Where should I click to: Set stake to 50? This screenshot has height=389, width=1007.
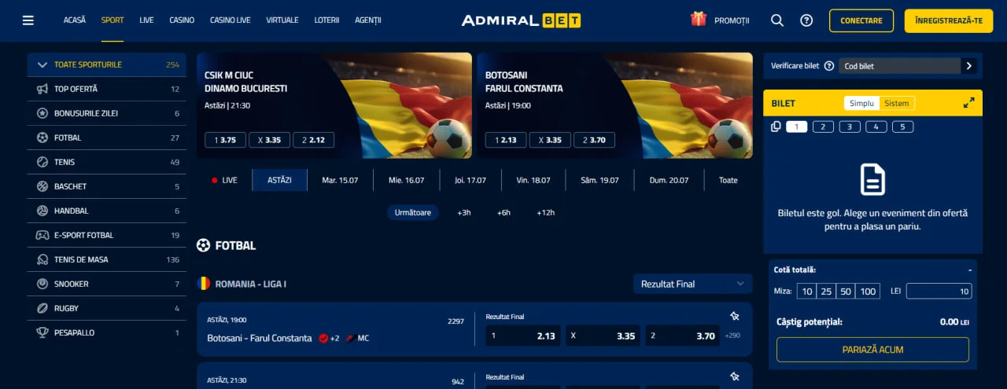(846, 292)
